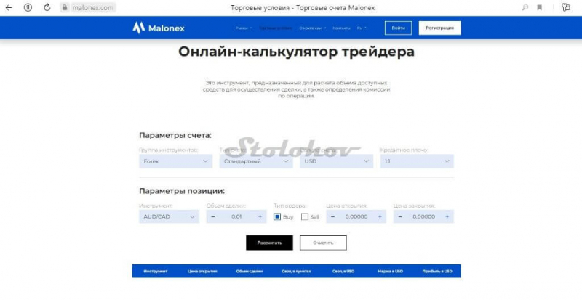Check the Buy order type checkbox
This screenshot has width=582, height=300.
click(x=277, y=217)
